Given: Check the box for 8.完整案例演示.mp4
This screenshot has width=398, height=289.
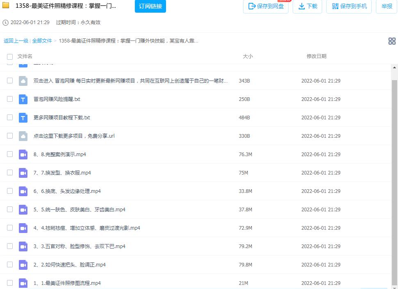Looking at the screenshot, I should pyautogui.click(x=10, y=154).
